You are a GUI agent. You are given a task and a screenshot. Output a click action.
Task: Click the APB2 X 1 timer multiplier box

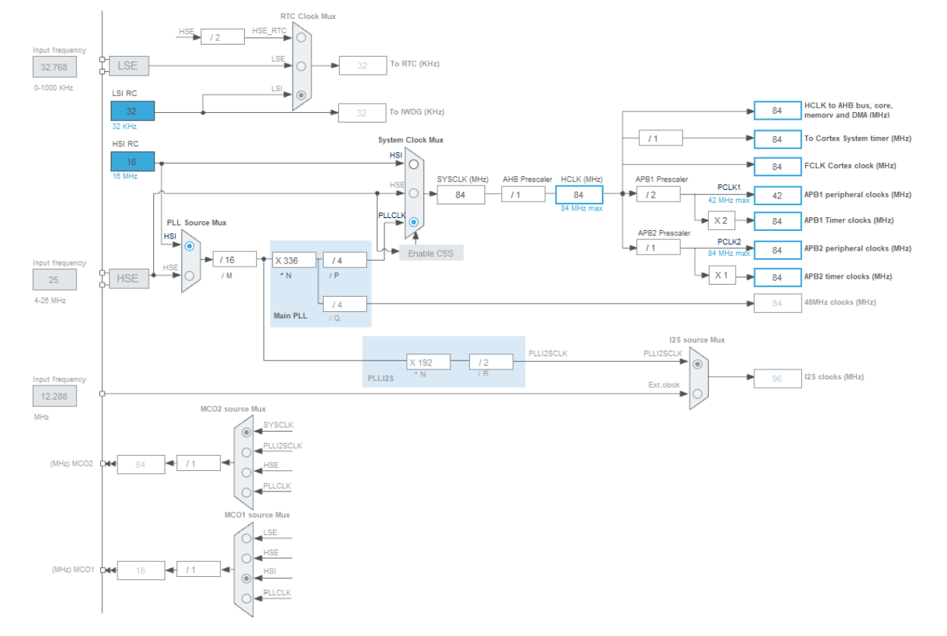[x=722, y=276]
